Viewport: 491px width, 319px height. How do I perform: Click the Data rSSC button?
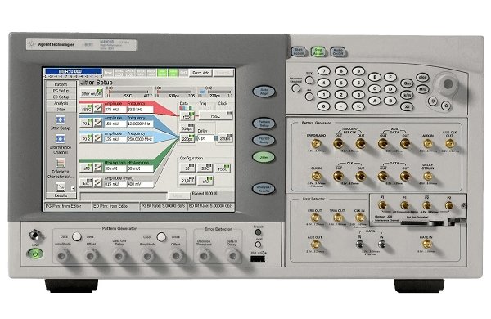(187, 116)
